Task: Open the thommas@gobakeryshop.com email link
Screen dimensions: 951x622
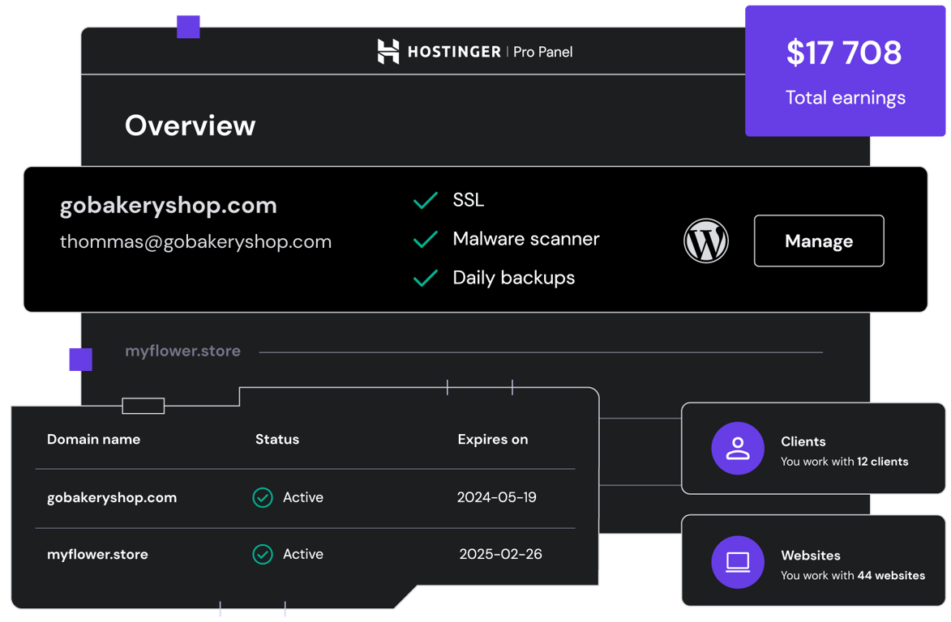Action: pyautogui.click(x=195, y=241)
